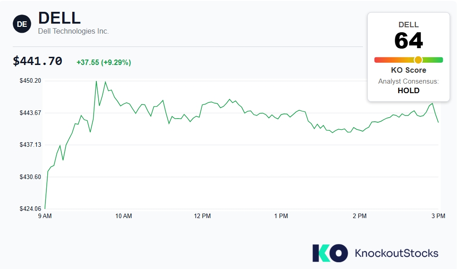Click the 10 AM time axis label

pos(124,216)
